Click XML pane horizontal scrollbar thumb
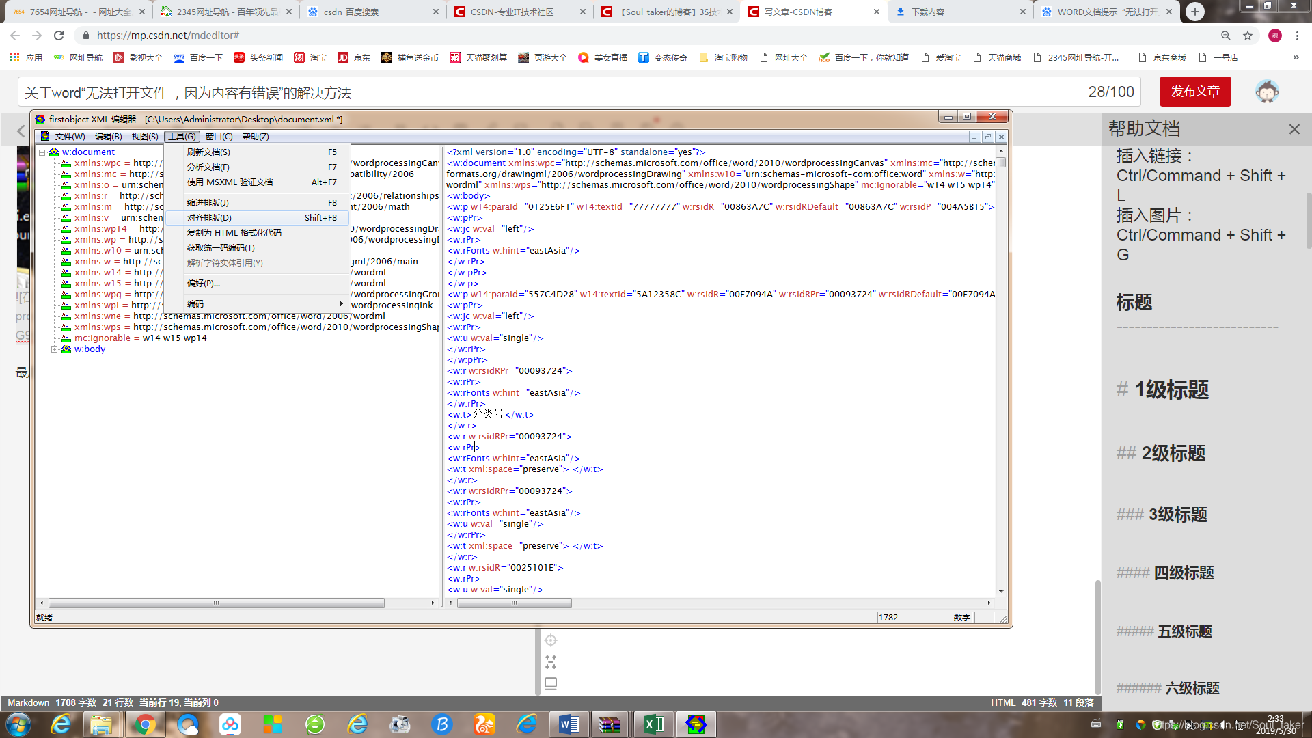Screen dimensions: 1312x738 (514, 603)
